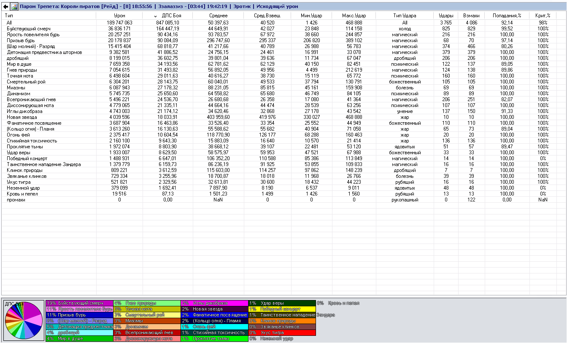This screenshot has height=343, width=567.
Task: Select the Детонация предвестника штормов row
Action: [283, 52]
